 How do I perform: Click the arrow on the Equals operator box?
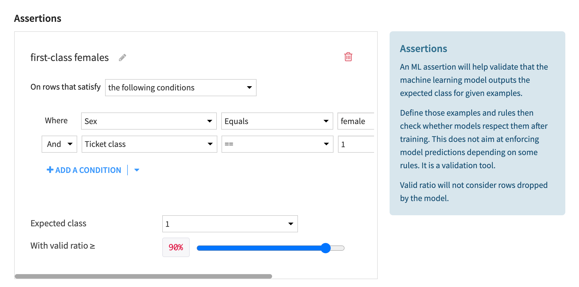326,121
